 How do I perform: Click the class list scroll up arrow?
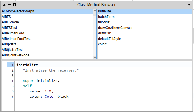tap(95, 11)
